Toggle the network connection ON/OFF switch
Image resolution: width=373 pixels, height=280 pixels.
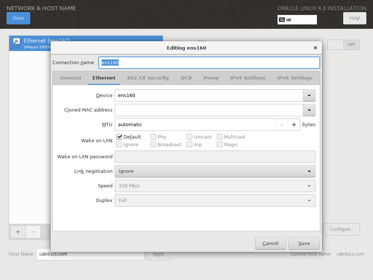(343, 45)
